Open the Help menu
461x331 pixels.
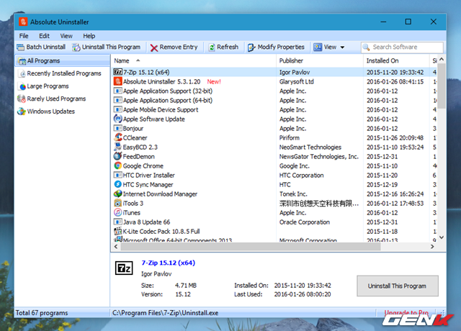89,36
